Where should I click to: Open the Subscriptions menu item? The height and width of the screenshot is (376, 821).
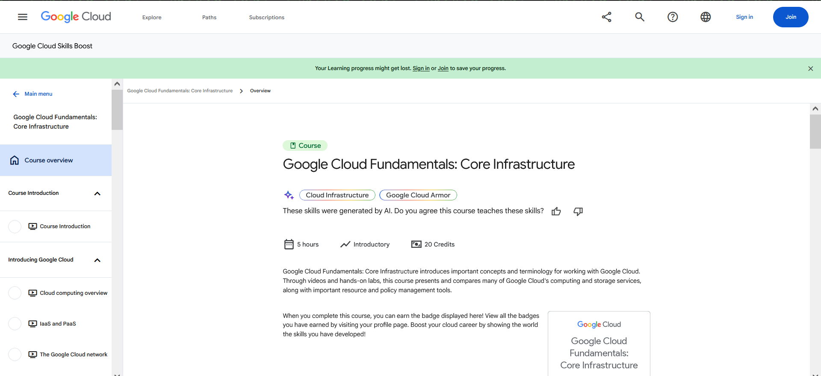267,18
